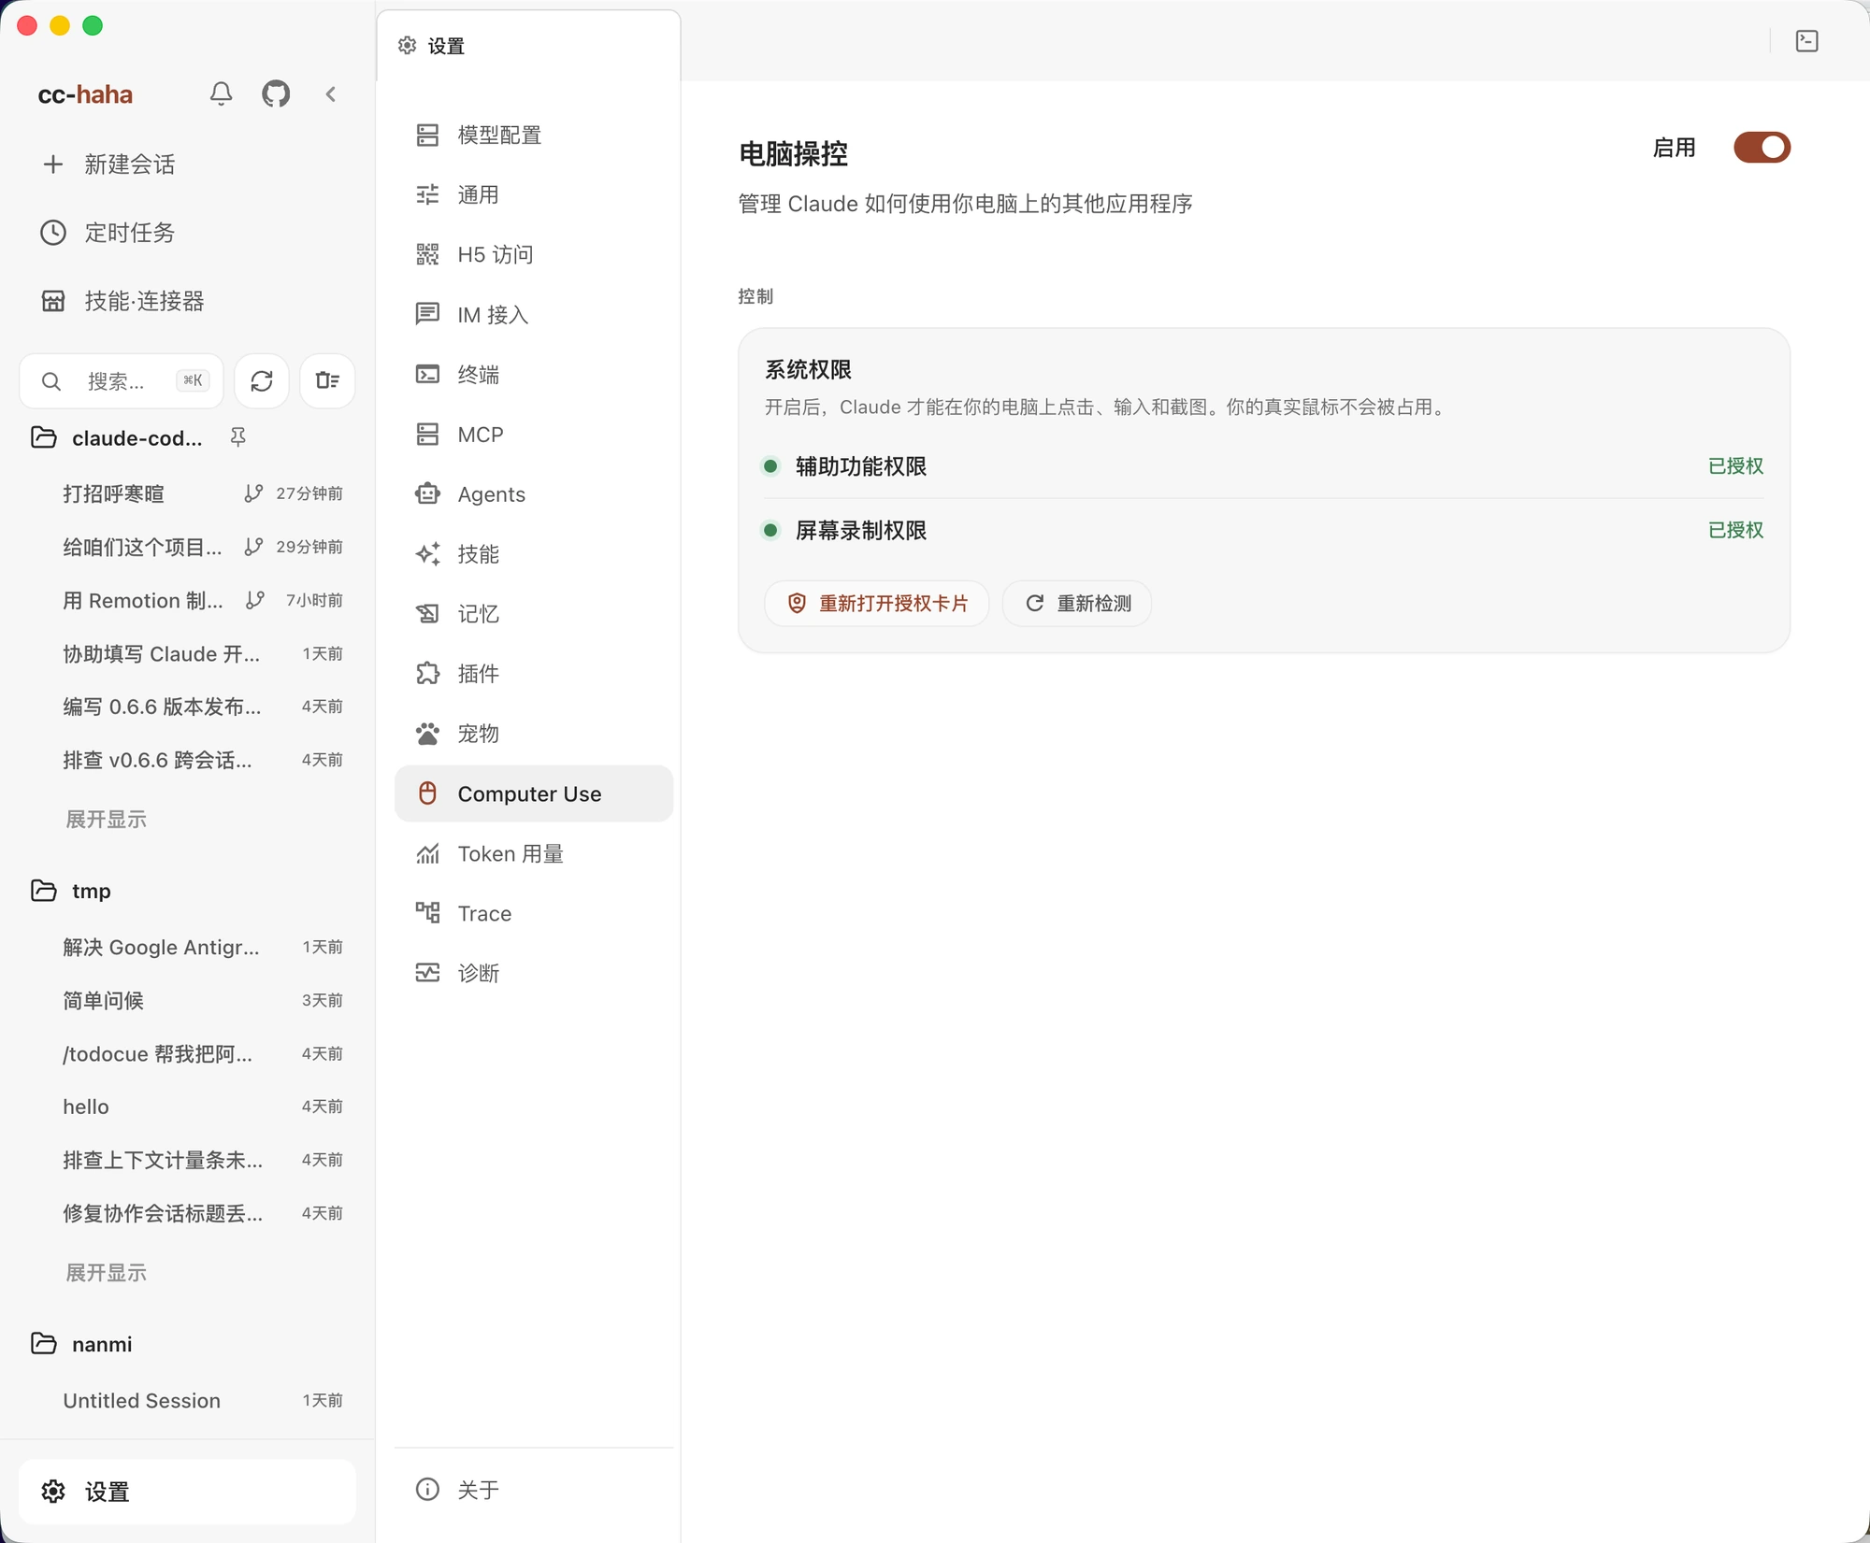Open 定时任务 scheduled tasks

(187, 233)
